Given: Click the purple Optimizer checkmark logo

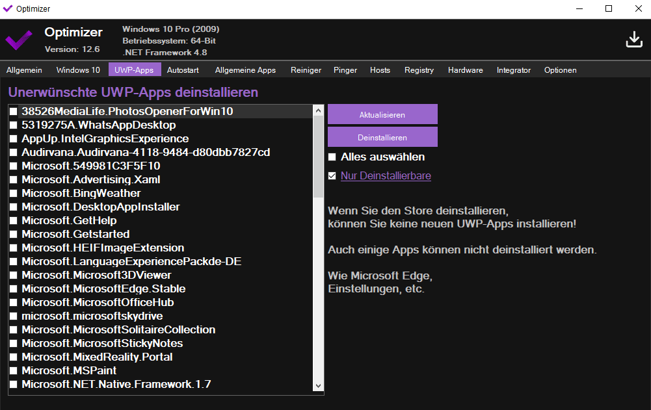Looking at the screenshot, I should 19,40.
